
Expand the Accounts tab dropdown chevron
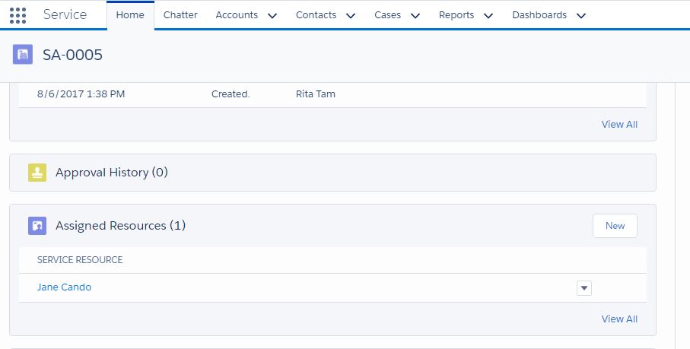click(x=272, y=15)
